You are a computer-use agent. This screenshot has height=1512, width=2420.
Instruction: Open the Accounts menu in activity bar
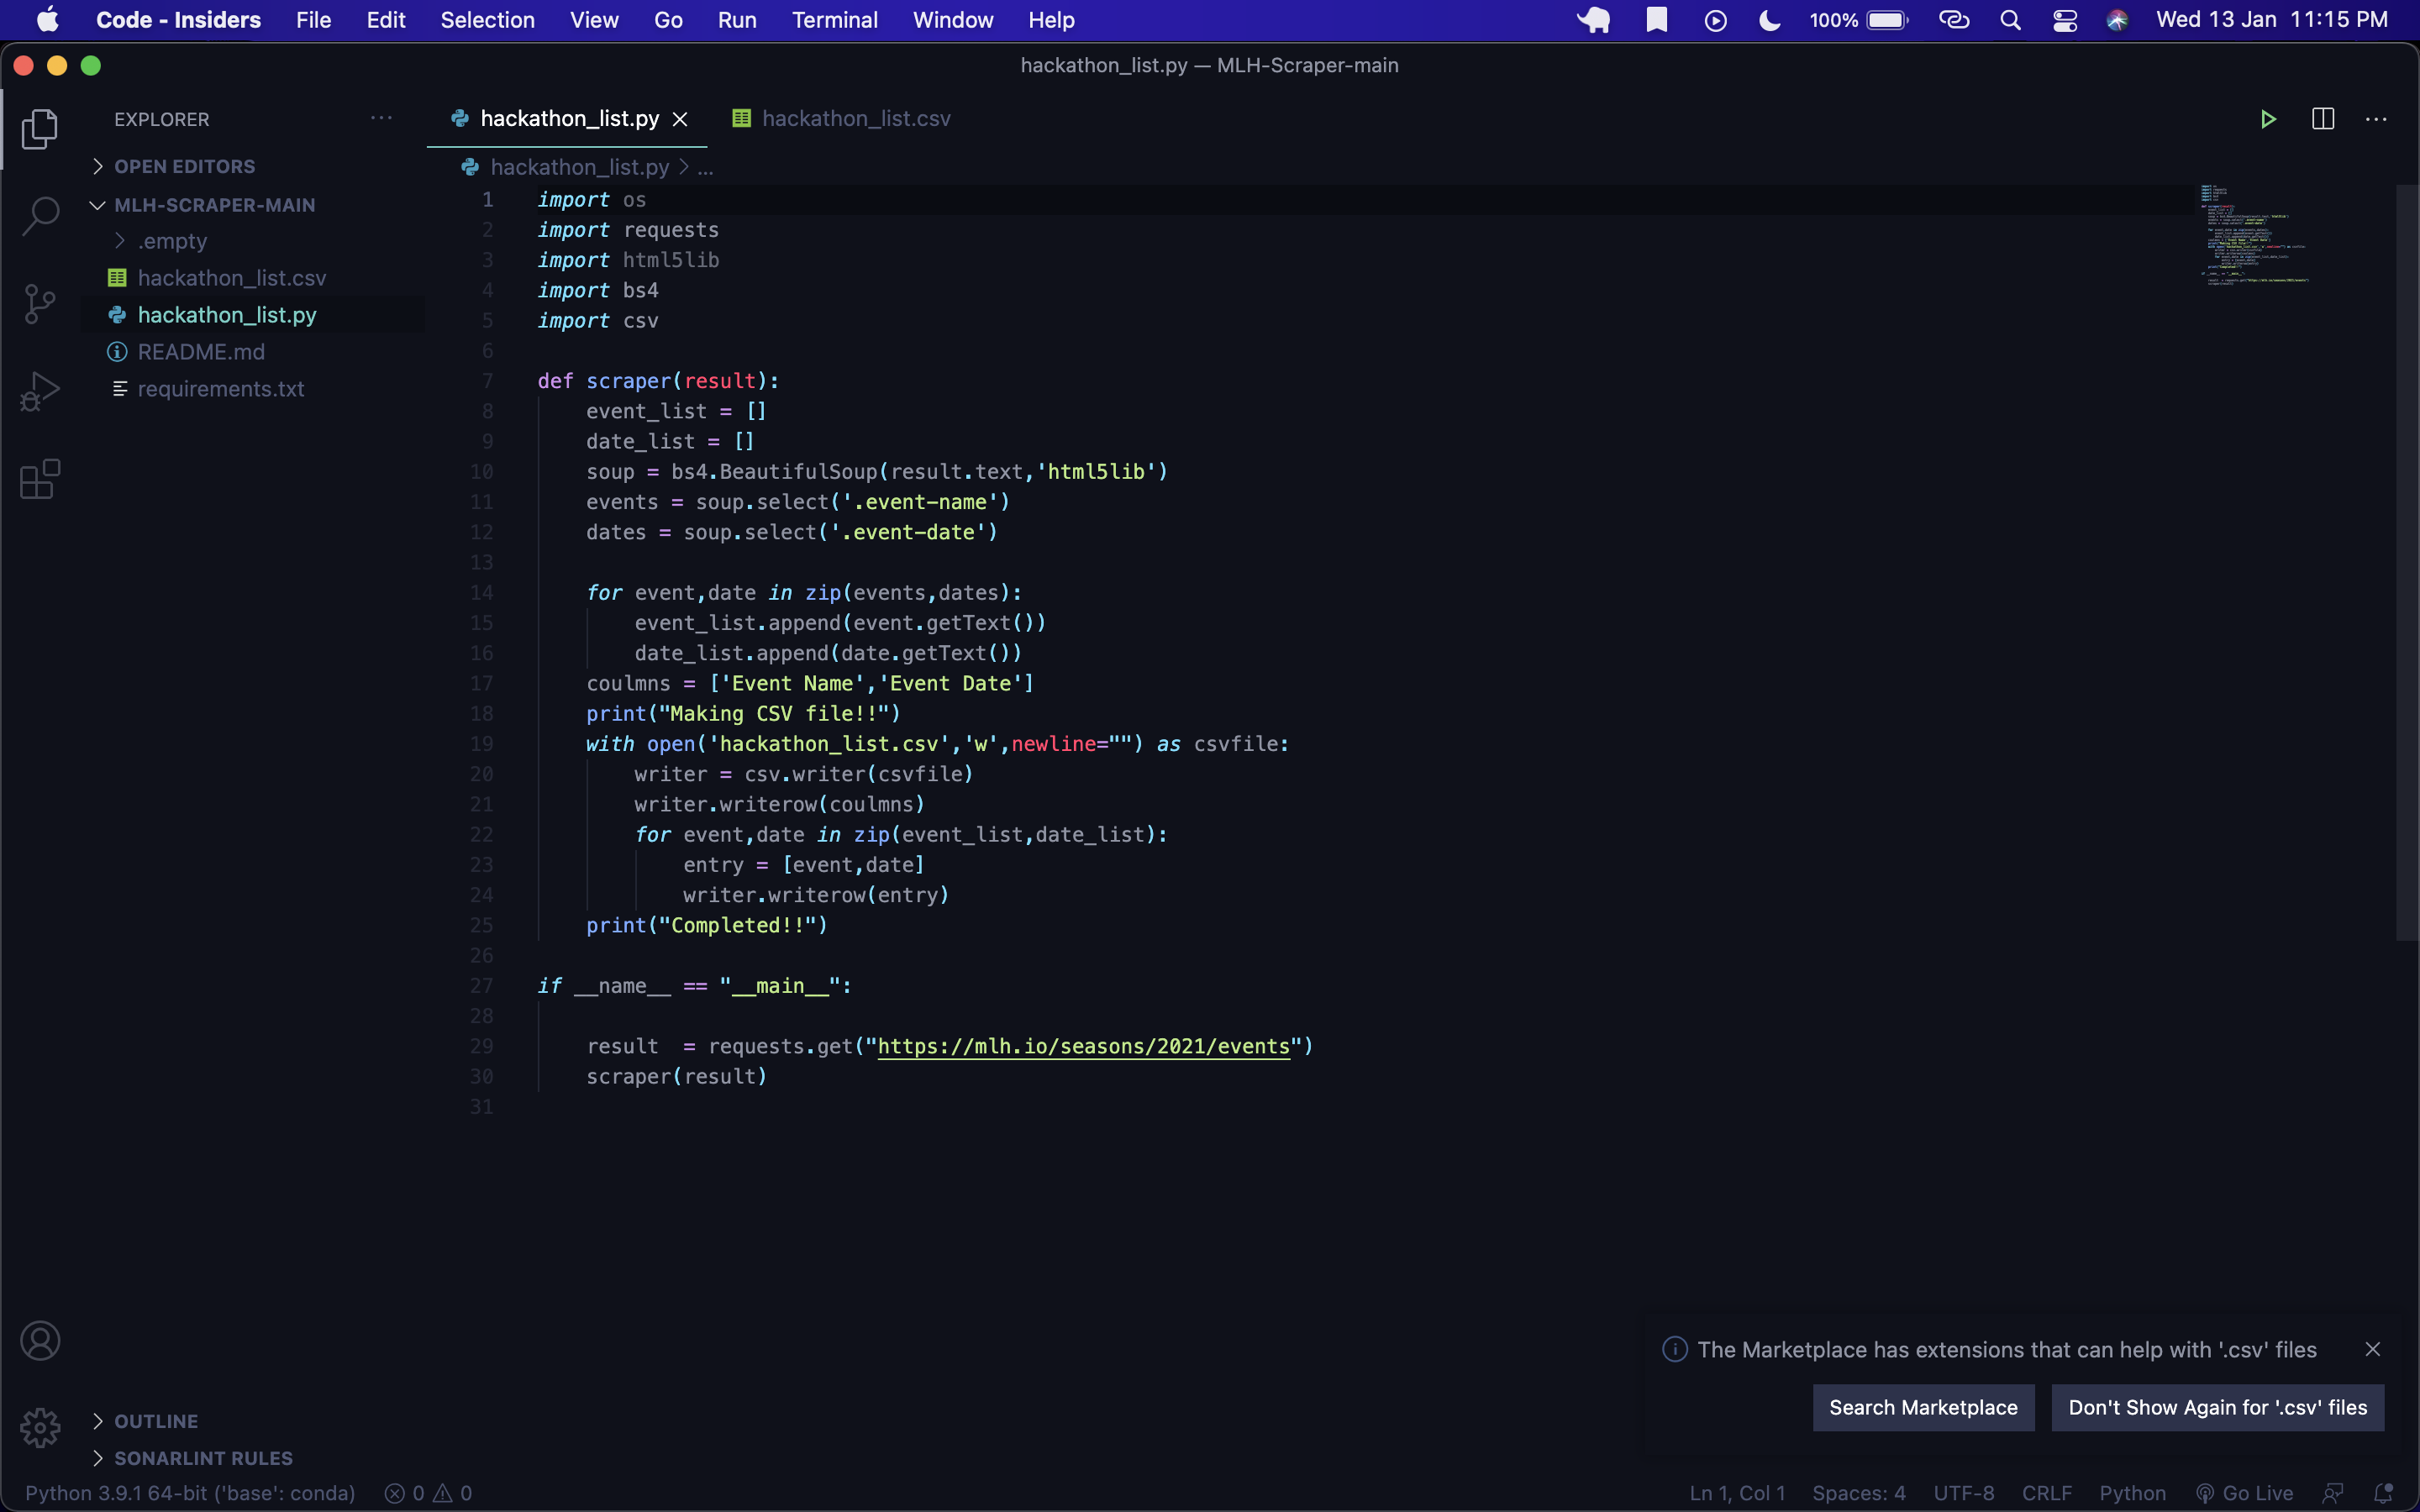(x=40, y=1341)
